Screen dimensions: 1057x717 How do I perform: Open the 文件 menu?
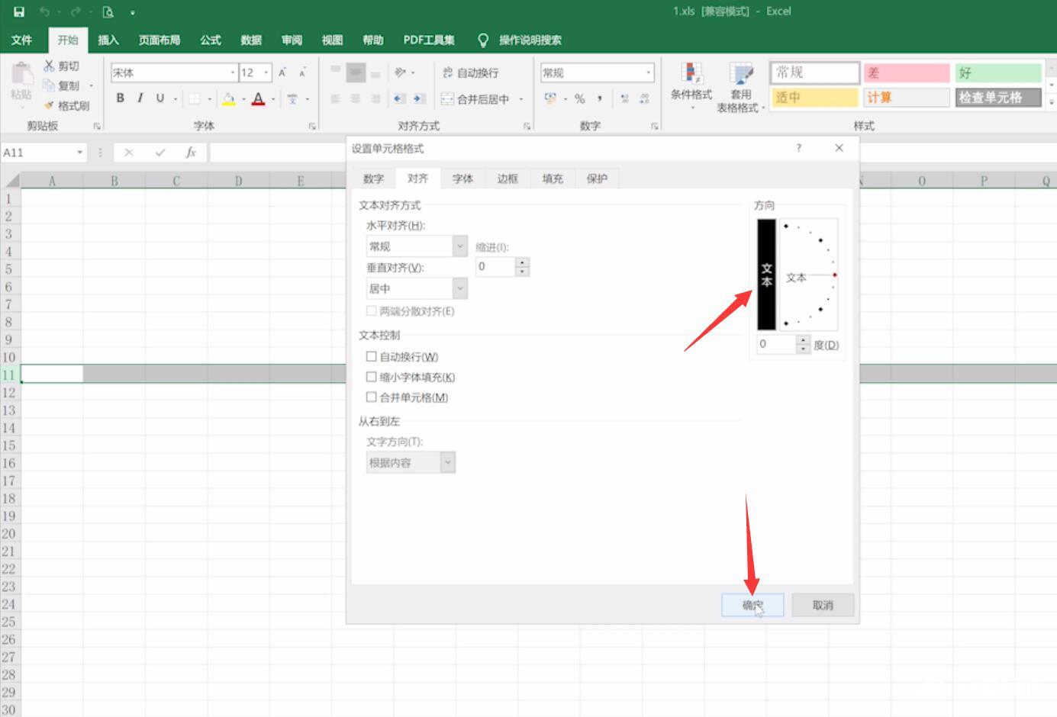pos(21,40)
